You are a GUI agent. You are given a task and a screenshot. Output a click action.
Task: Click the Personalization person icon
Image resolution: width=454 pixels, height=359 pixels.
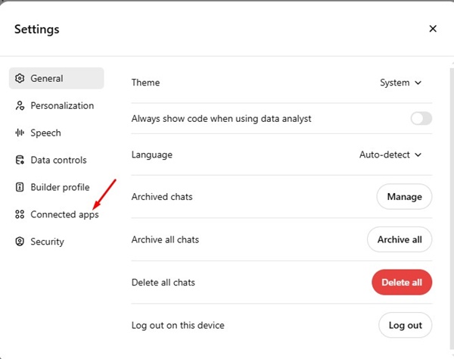[20, 106]
